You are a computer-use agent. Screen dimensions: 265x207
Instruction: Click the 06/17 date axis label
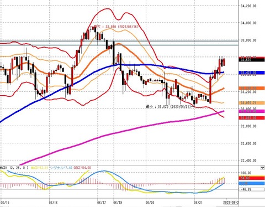(x=102, y=203)
